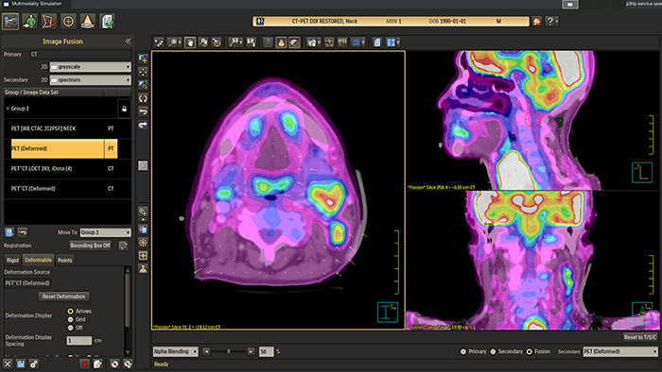Click the redo arrow in vertical toolbar
This screenshot has width=662, height=372.
click(x=143, y=125)
